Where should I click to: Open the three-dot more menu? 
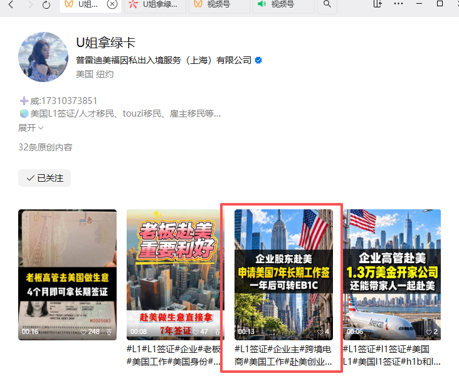[398, 4]
